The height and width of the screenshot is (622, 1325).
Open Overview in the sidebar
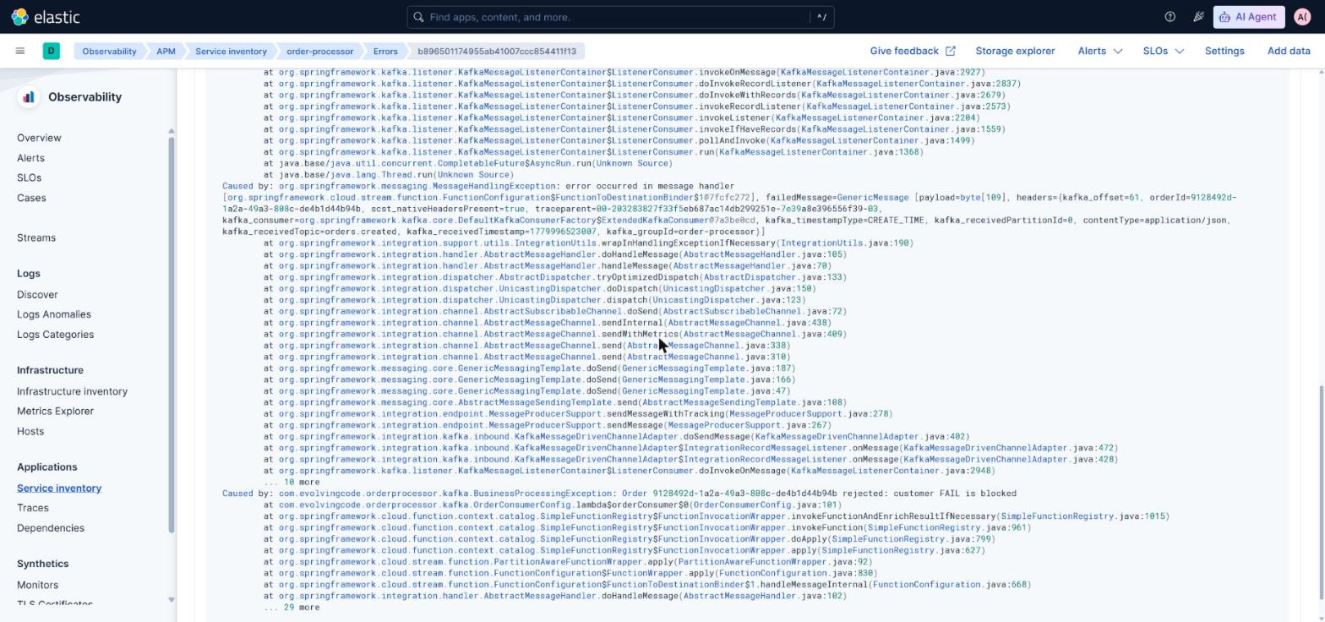(x=39, y=138)
